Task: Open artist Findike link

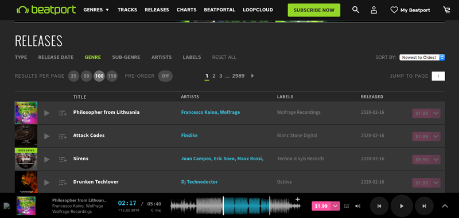Action: click(x=189, y=136)
